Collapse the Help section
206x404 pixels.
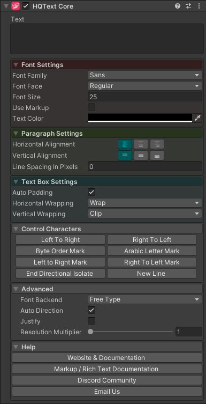(x=16, y=347)
